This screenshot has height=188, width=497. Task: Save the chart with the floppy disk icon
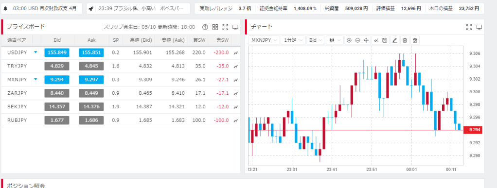tap(385, 40)
